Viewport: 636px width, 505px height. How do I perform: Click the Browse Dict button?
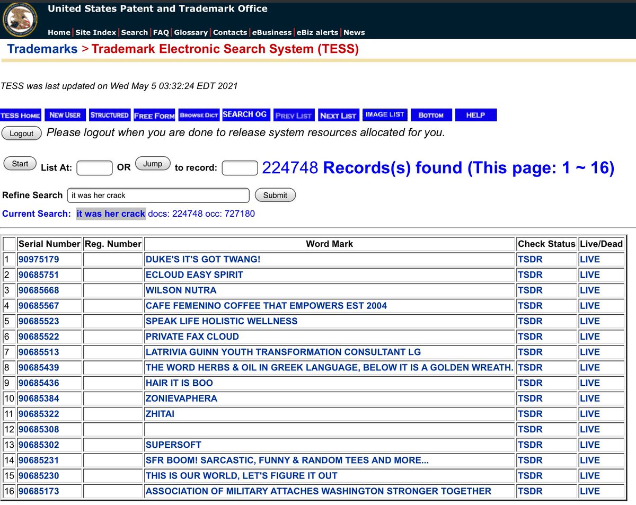click(199, 115)
